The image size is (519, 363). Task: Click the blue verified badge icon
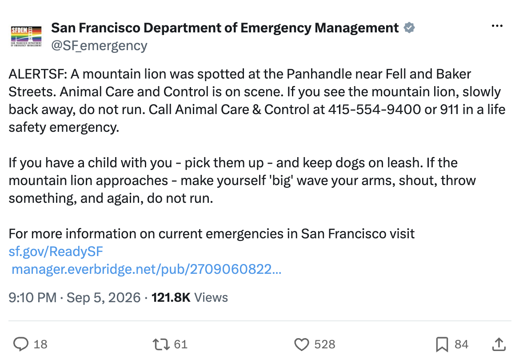(x=409, y=28)
